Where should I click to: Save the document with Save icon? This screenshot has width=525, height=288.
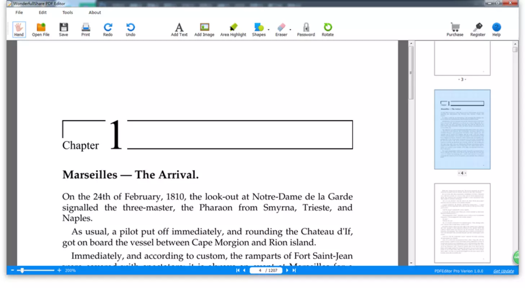pos(63,29)
